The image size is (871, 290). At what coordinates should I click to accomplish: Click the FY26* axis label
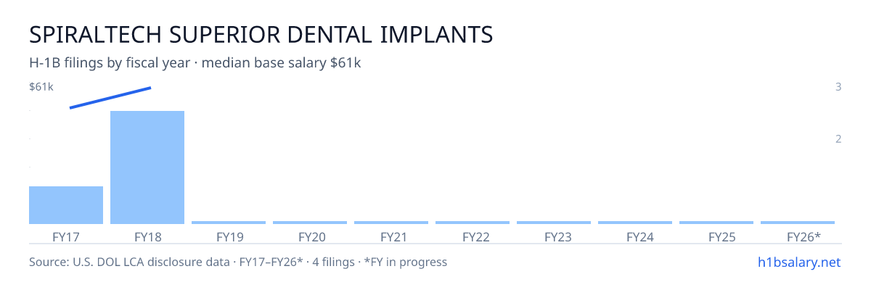[x=804, y=237]
